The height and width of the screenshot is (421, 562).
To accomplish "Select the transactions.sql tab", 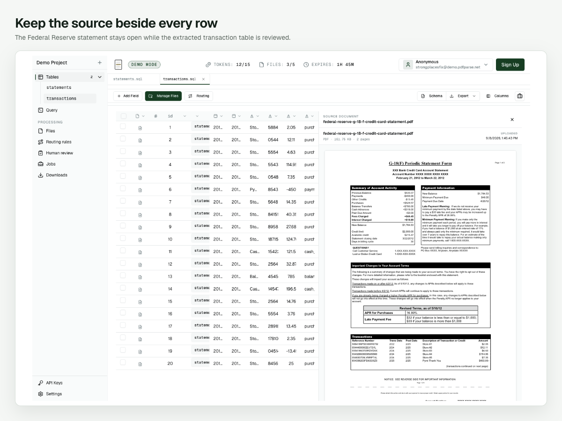I will point(179,80).
